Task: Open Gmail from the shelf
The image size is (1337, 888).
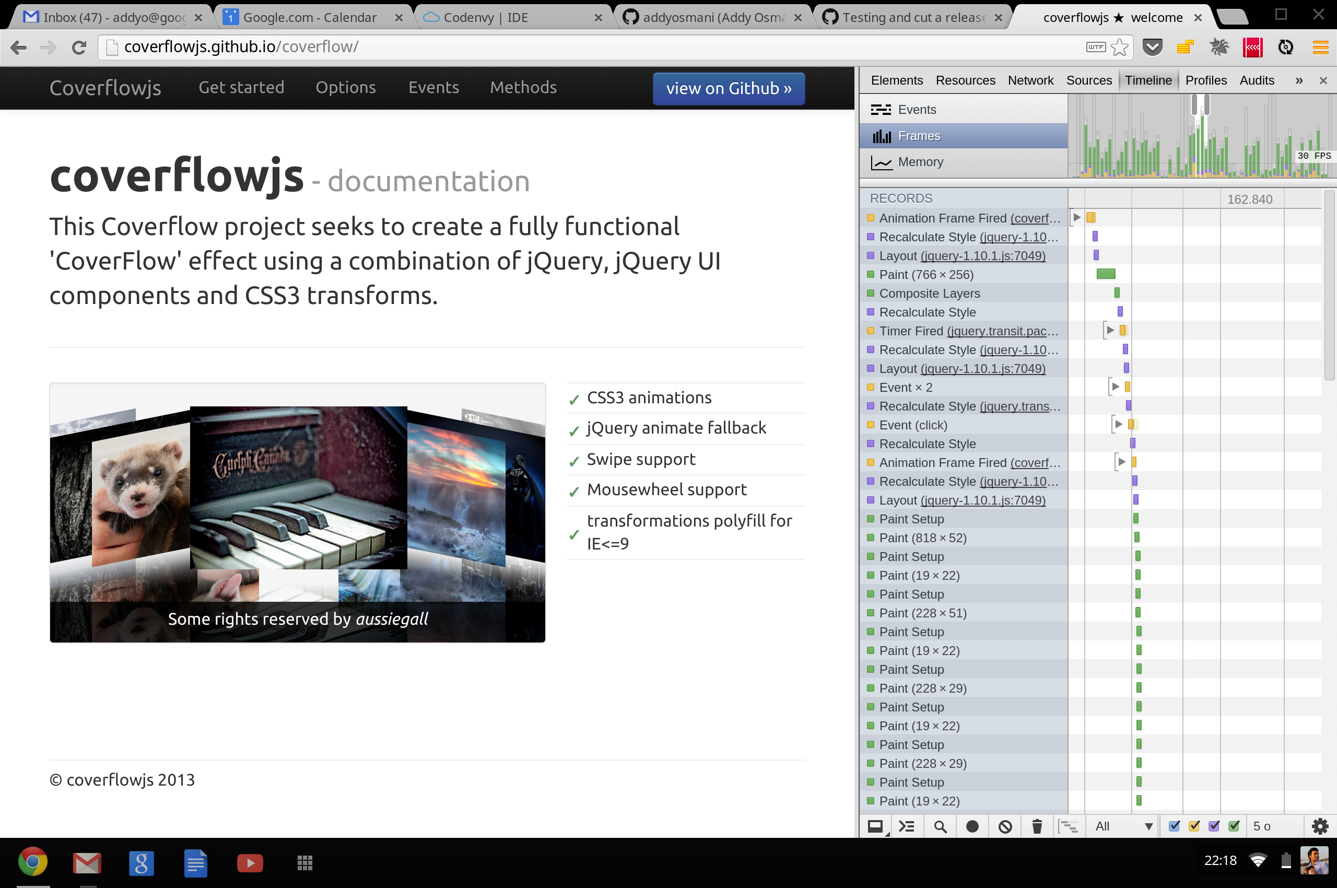Action: click(x=87, y=863)
